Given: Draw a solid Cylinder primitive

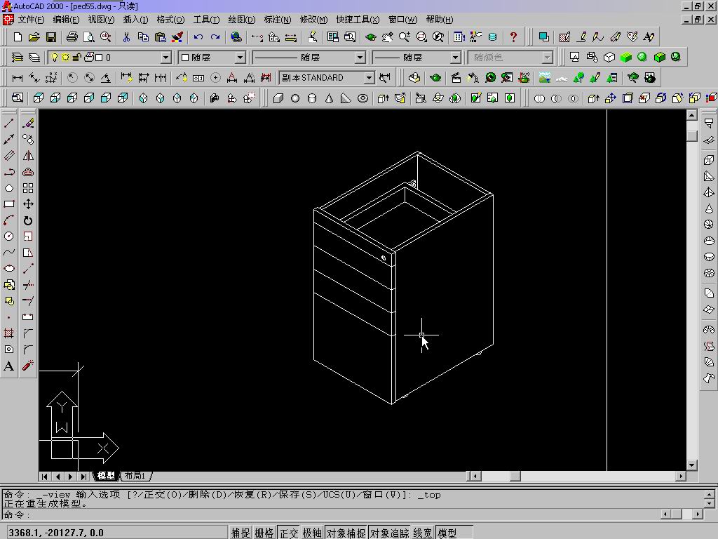Looking at the screenshot, I should 312,98.
